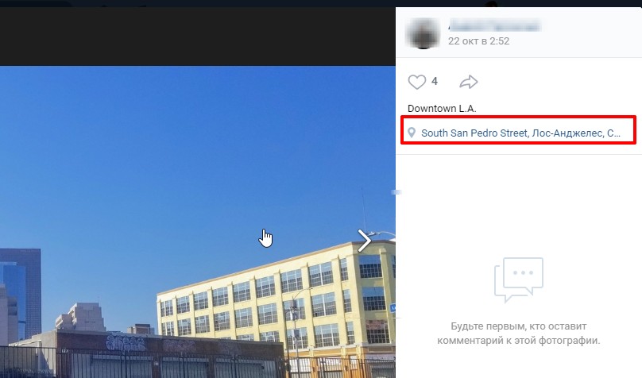Click the 'Будьте первым' comment placeholder text

tap(518, 334)
